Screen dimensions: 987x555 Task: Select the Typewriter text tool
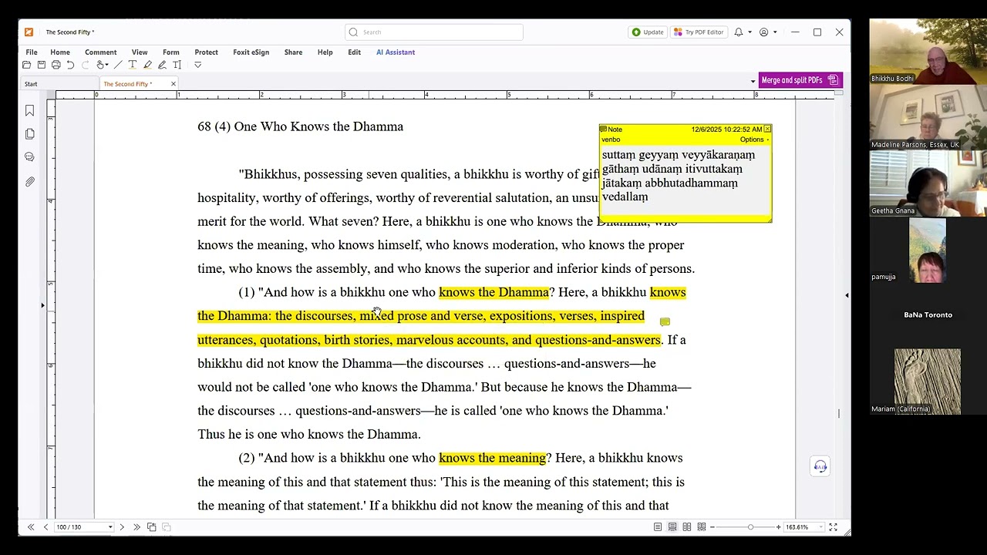point(133,65)
